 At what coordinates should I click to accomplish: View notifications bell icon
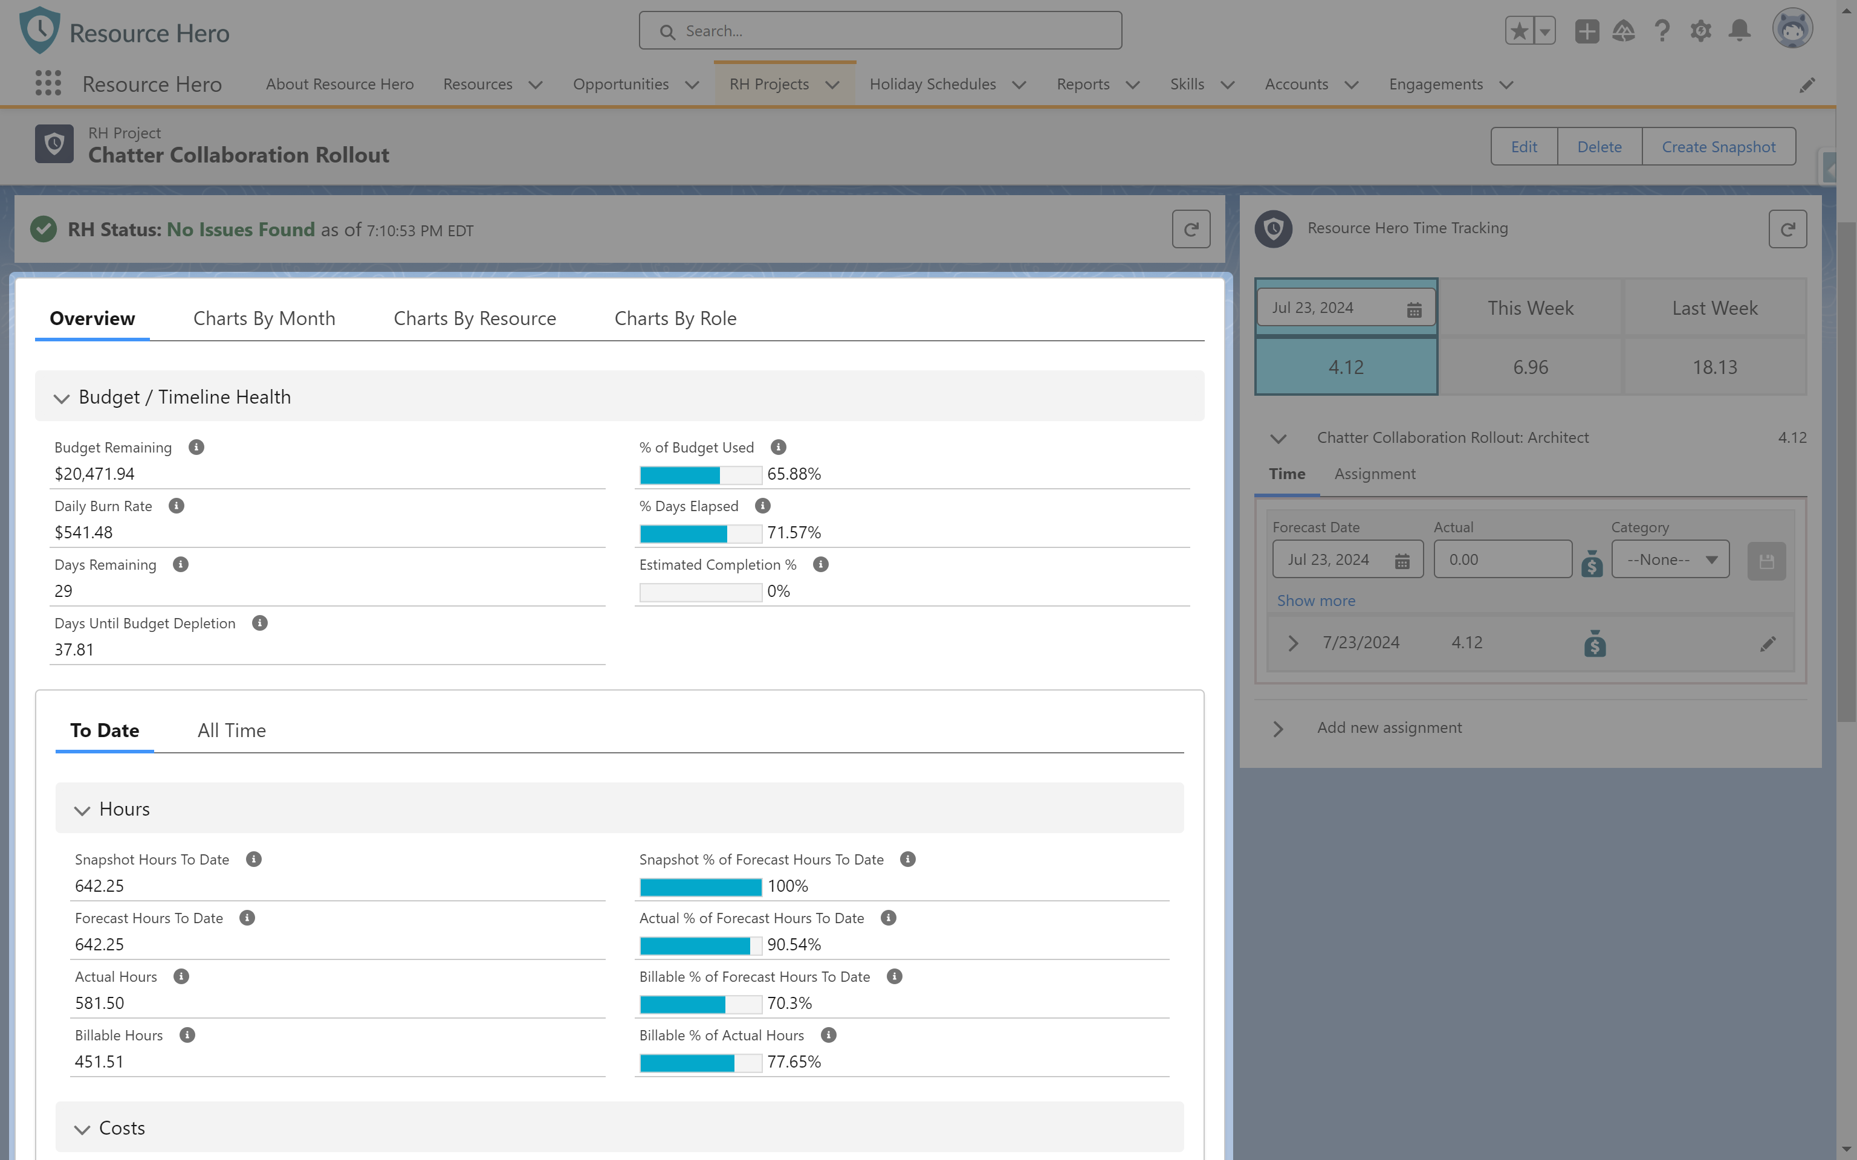[x=1740, y=31]
